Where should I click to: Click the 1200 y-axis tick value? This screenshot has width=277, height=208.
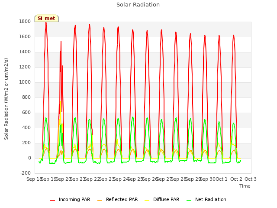click(25, 67)
